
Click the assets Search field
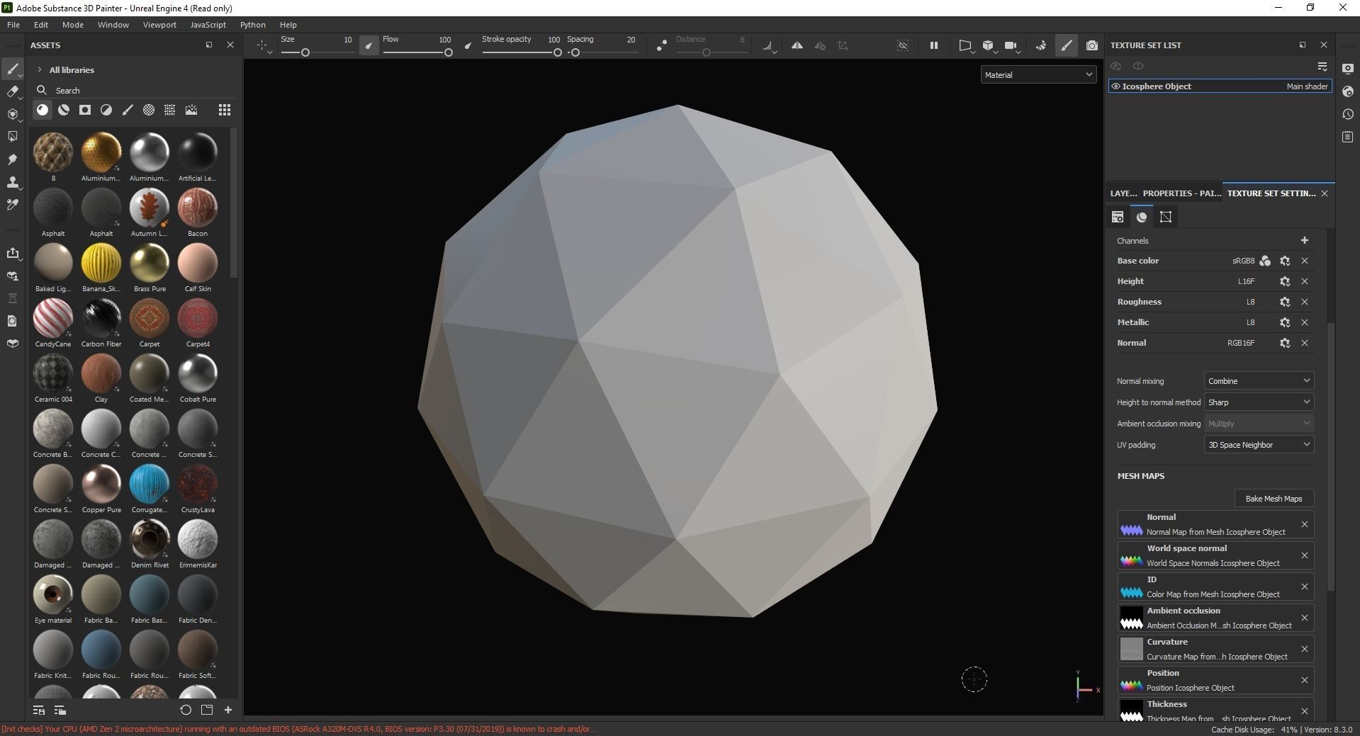click(135, 90)
